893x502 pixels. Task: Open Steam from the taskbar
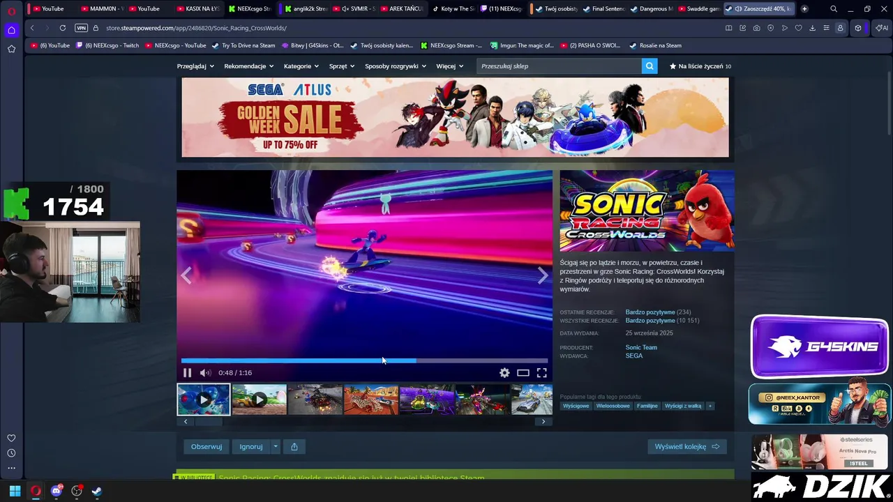coord(97,491)
